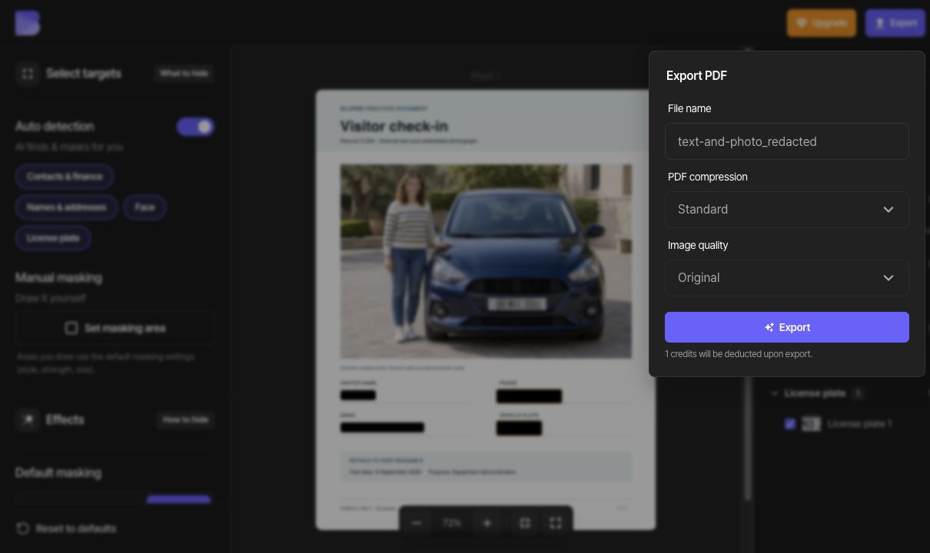Click the Set masking area button
930x553 pixels.
pos(115,328)
